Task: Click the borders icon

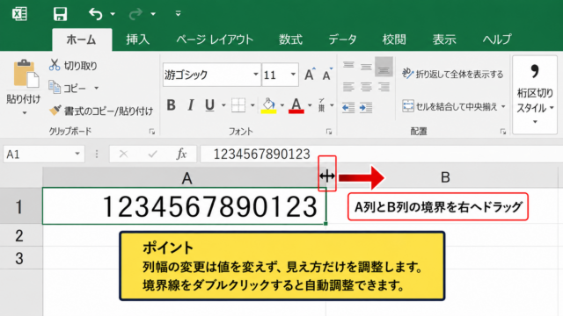Action: click(238, 105)
